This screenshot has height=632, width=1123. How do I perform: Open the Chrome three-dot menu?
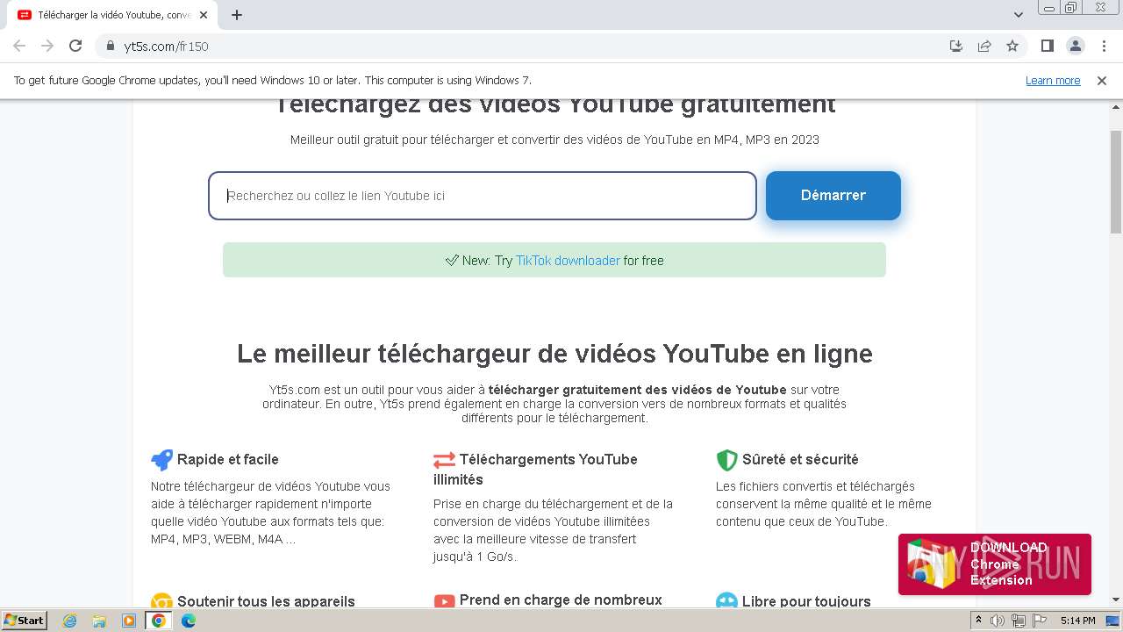[1104, 46]
